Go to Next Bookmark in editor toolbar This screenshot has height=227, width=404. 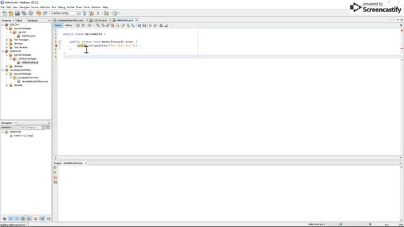(x=128, y=25)
